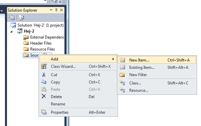Choose Class Wizard... from context menu
Image resolution: width=201 pixels, height=126 pixels.
78,66
